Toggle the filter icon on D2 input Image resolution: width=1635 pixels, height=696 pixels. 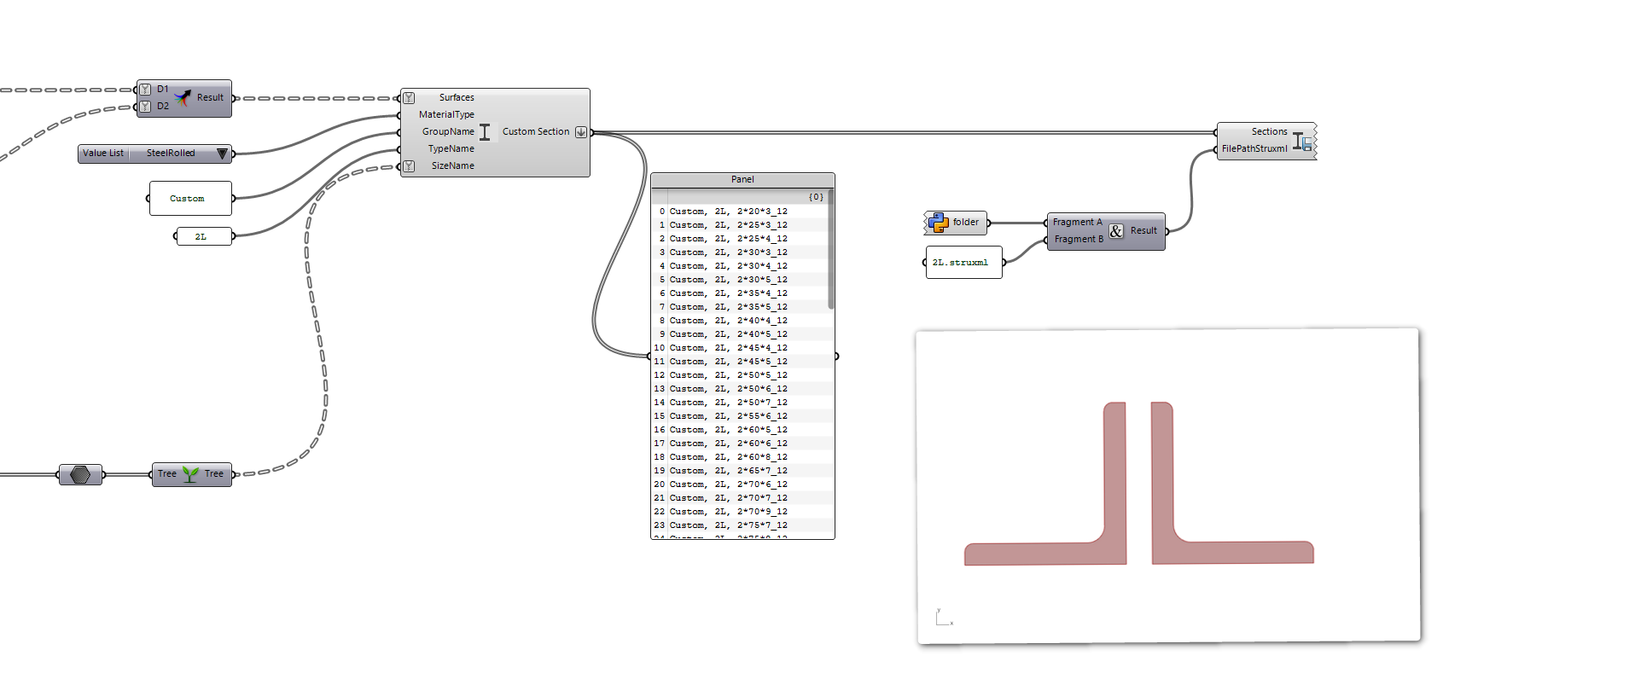[x=145, y=107]
